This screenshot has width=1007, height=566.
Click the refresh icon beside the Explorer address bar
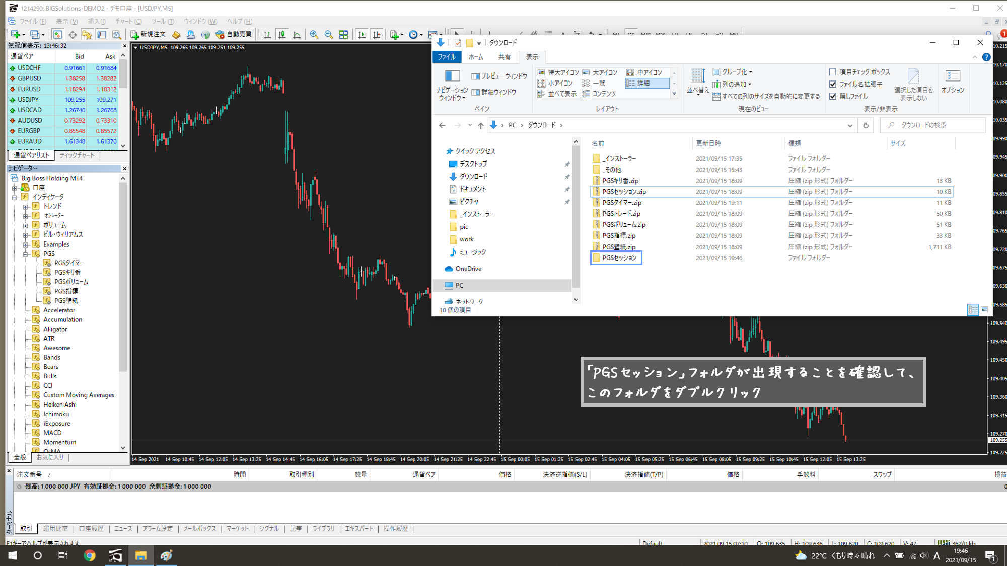pyautogui.click(x=866, y=125)
